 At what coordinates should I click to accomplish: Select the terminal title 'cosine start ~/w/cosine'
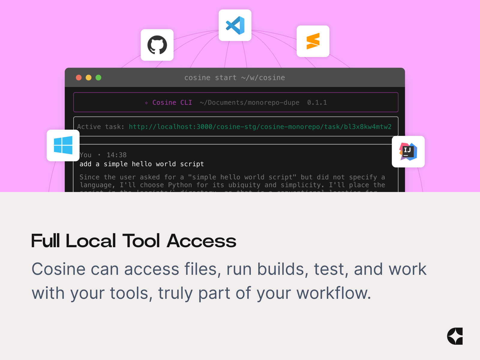click(235, 77)
